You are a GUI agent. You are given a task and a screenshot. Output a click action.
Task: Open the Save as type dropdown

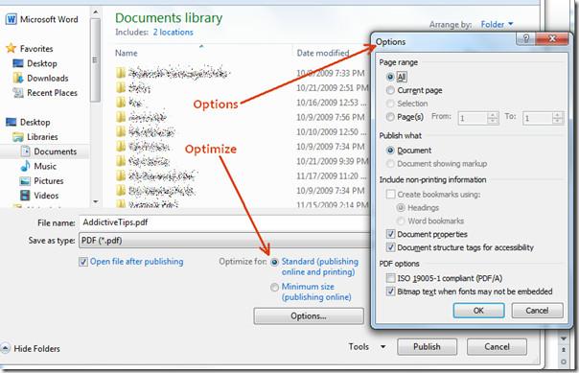[x=224, y=241]
